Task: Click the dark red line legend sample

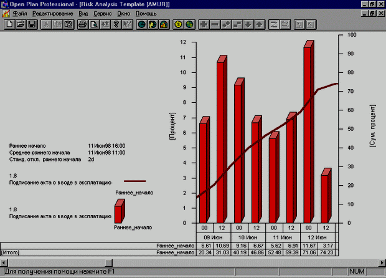Action: [x=135, y=181]
